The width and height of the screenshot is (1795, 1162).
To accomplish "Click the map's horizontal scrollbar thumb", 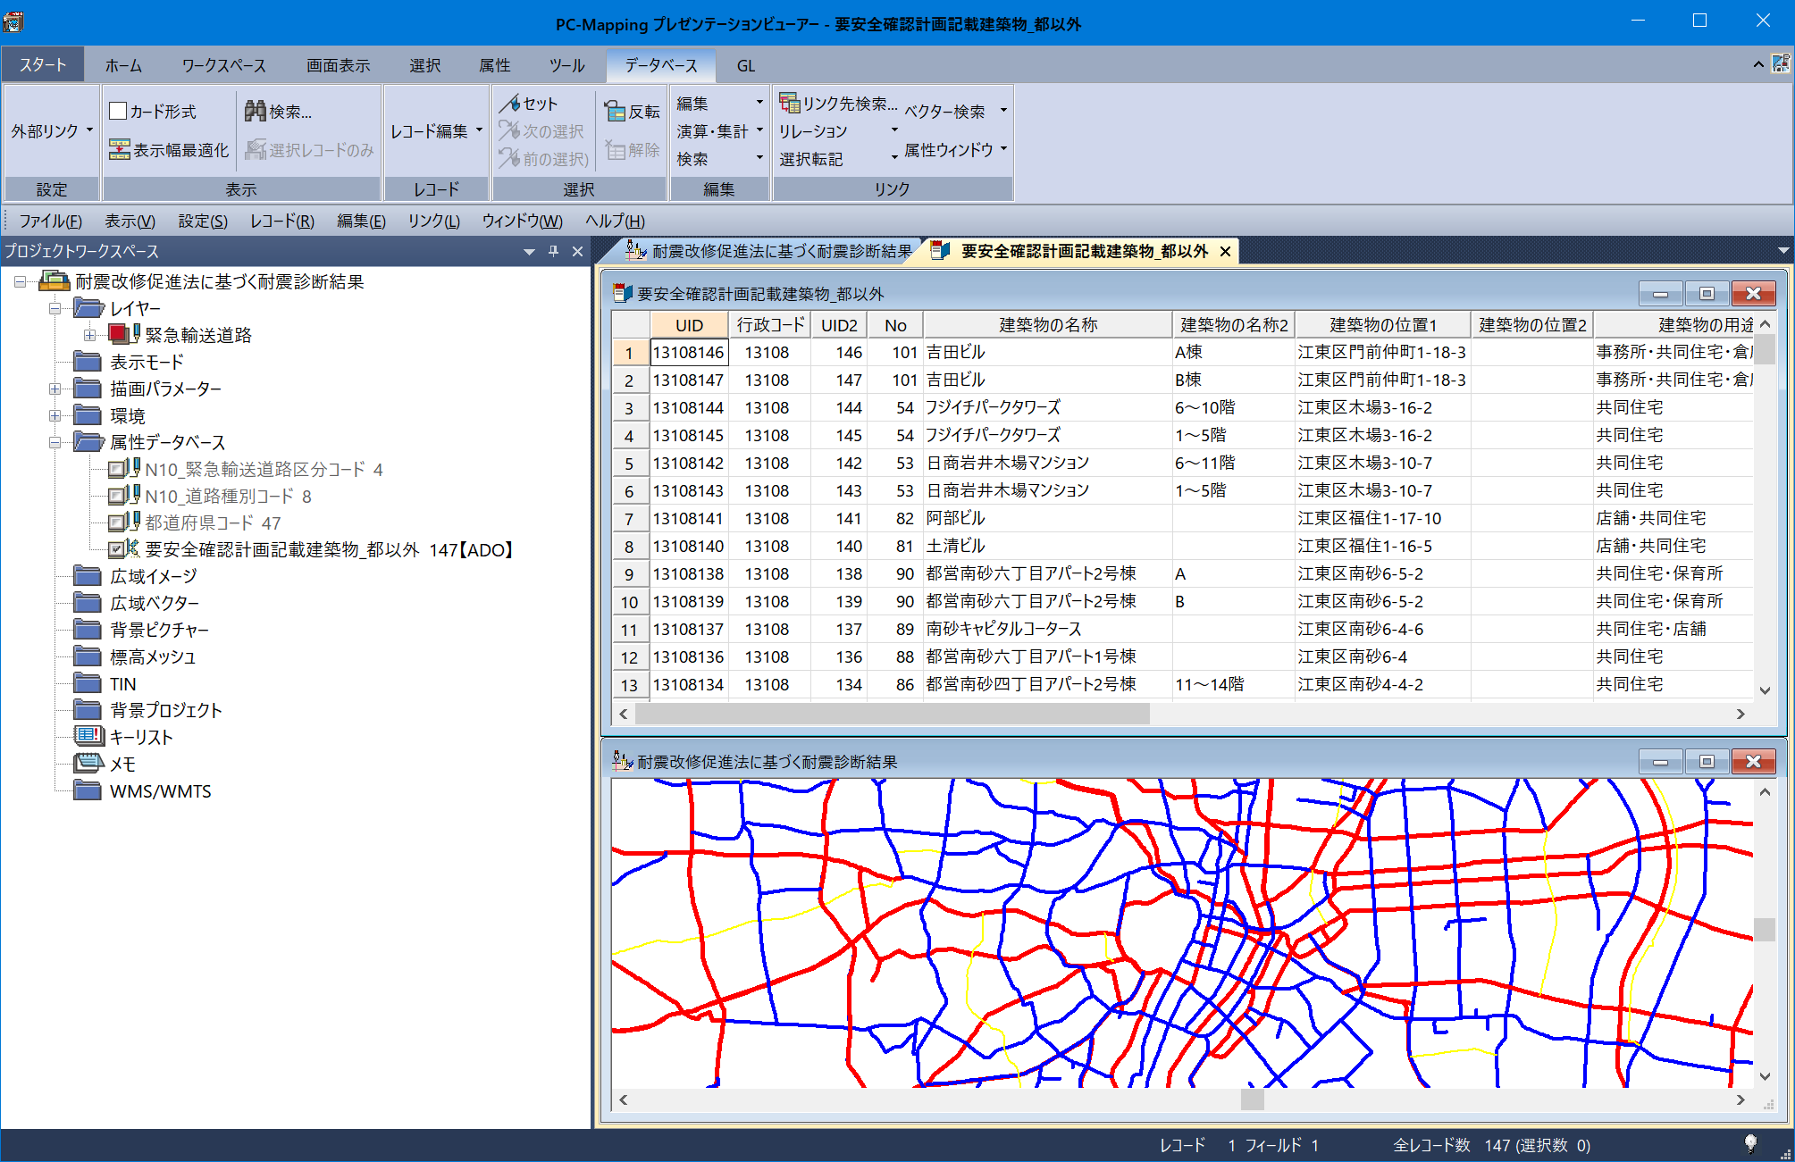I will click(1253, 1099).
